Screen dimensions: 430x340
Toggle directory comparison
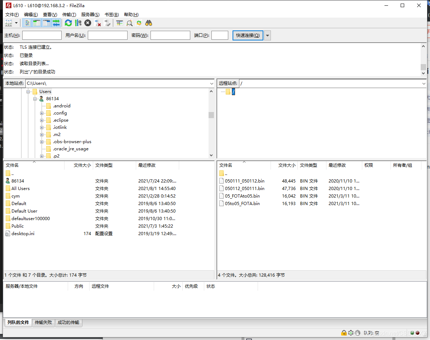point(129,23)
